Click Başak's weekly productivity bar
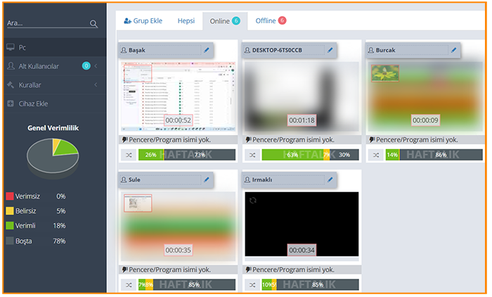The image size is (492, 297). 187,155
